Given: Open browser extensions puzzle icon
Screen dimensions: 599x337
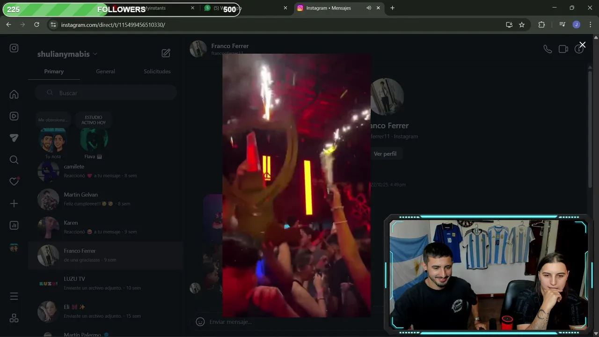Looking at the screenshot, I should pos(541,24).
